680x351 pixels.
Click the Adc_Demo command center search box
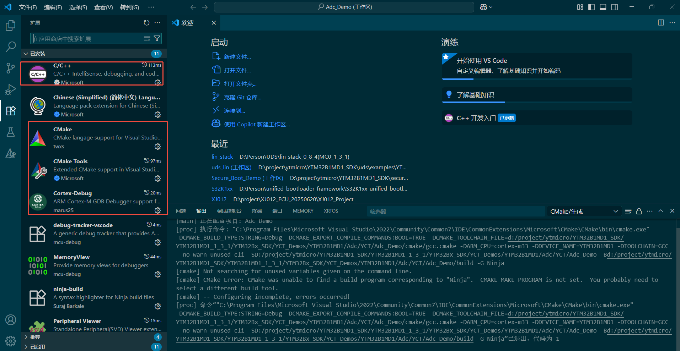tap(344, 7)
